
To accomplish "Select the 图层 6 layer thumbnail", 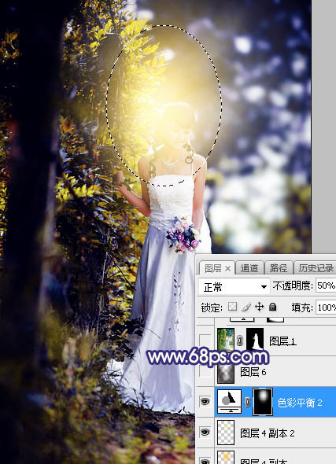I will [226, 373].
